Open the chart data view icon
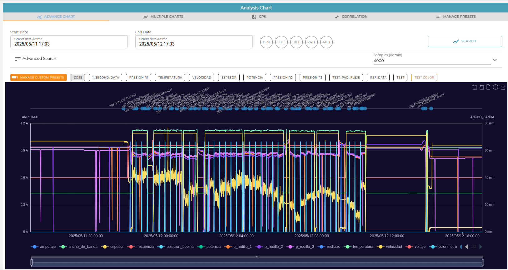The image size is (508, 270). (x=488, y=87)
